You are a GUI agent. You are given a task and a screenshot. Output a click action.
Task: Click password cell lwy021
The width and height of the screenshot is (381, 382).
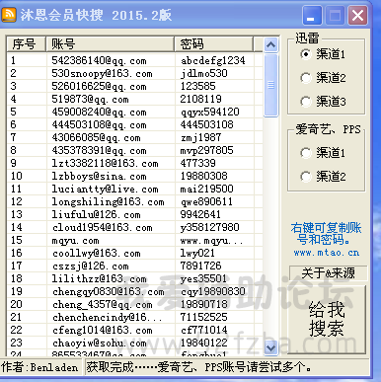(x=197, y=253)
